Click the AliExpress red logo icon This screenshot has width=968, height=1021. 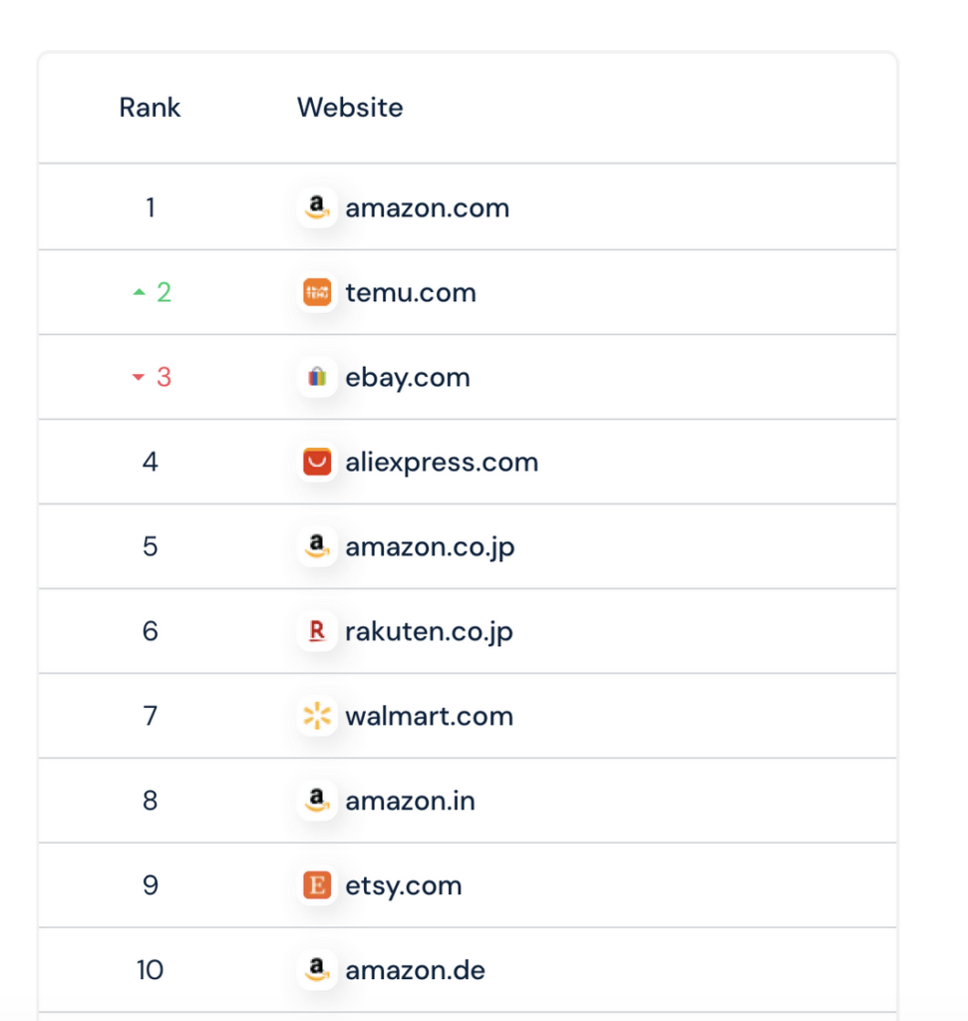(x=317, y=462)
